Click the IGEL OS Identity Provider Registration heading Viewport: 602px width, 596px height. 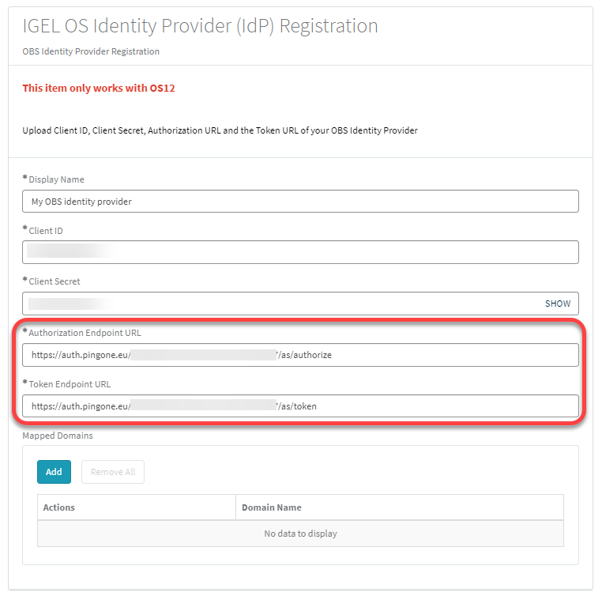click(200, 26)
